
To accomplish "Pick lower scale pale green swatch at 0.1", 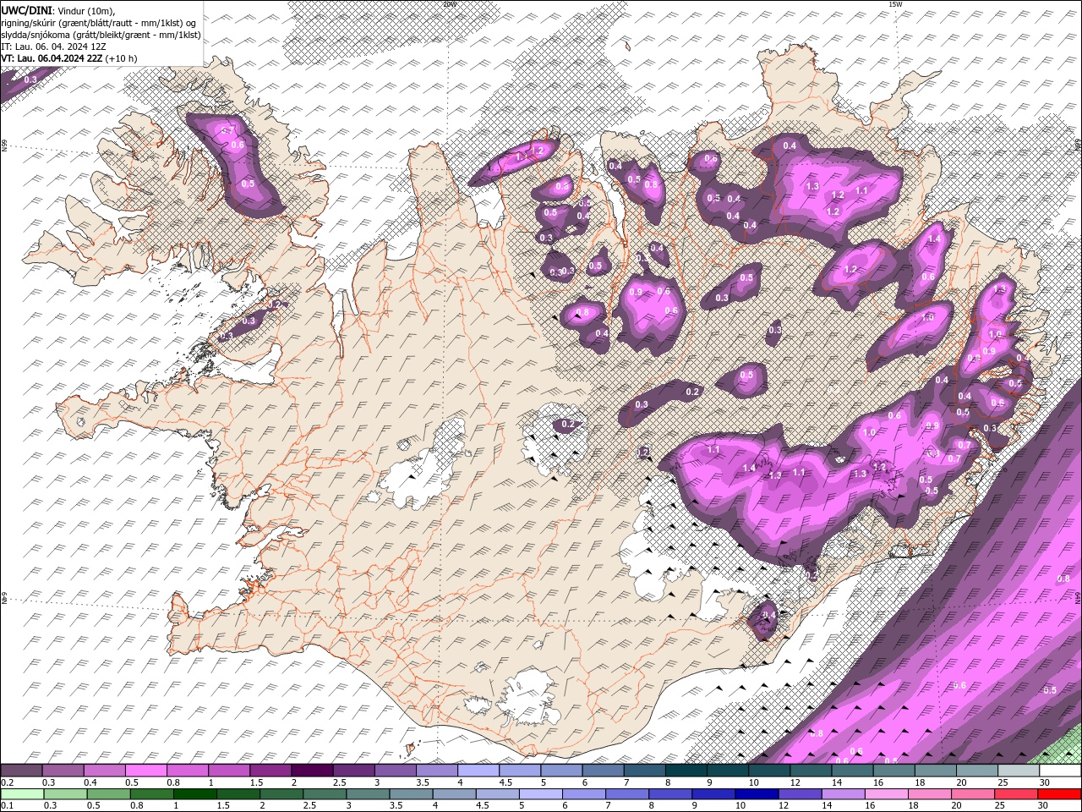I will point(22,794).
